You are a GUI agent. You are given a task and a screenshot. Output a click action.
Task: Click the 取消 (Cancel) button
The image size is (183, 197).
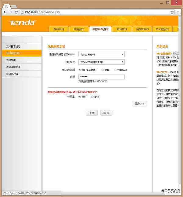(x=106, y=113)
